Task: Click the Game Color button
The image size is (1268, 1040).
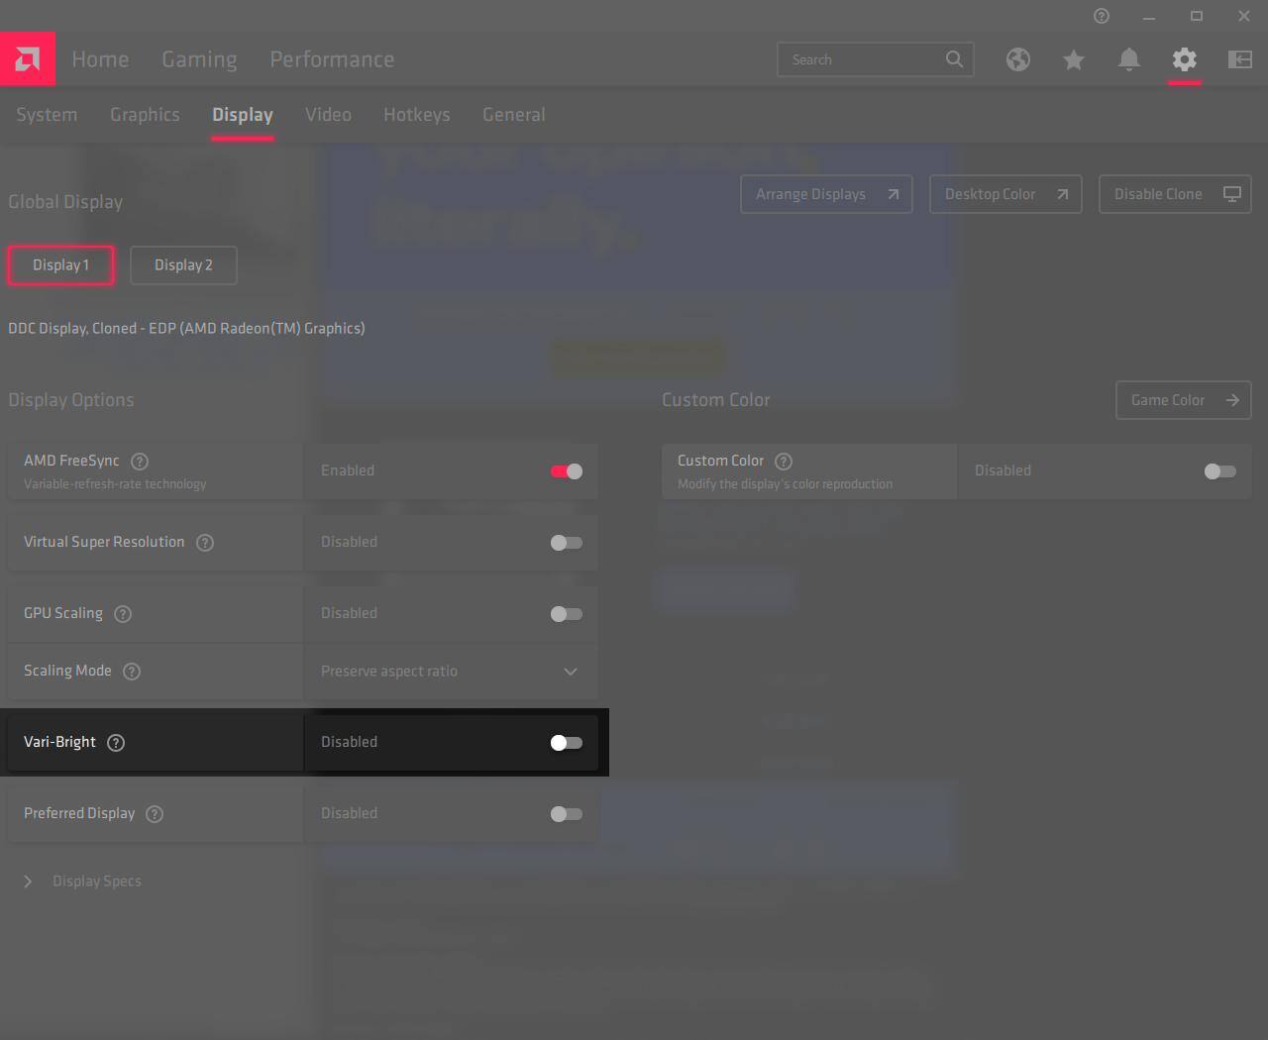Action: pyautogui.click(x=1183, y=400)
